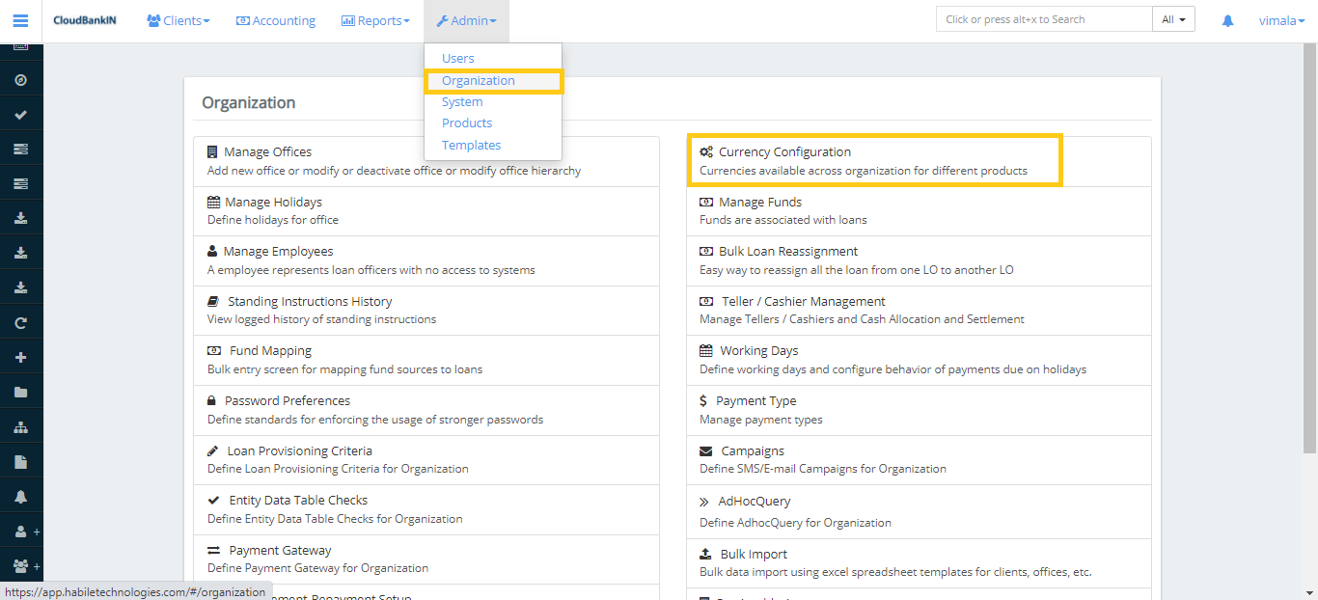
Task: Choose Templates in the Admin menu
Action: click(x=471, y=145)
